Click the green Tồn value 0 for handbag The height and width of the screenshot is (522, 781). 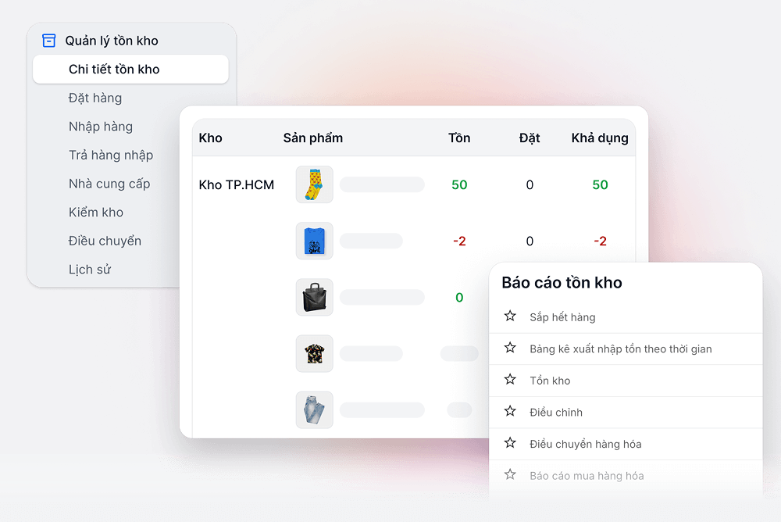(459, 297)
